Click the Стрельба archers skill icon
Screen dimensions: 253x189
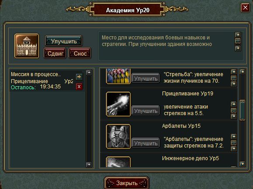(118, 76)
